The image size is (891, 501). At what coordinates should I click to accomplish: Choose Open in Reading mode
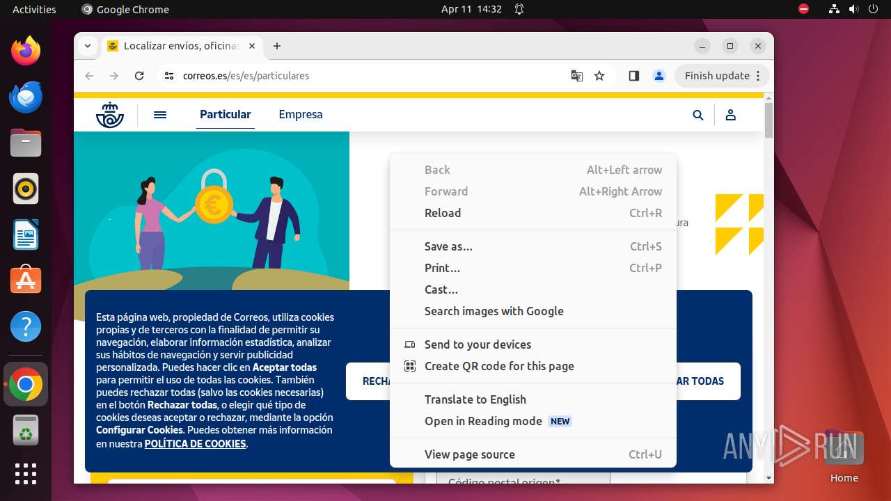(x=533, y=421)
